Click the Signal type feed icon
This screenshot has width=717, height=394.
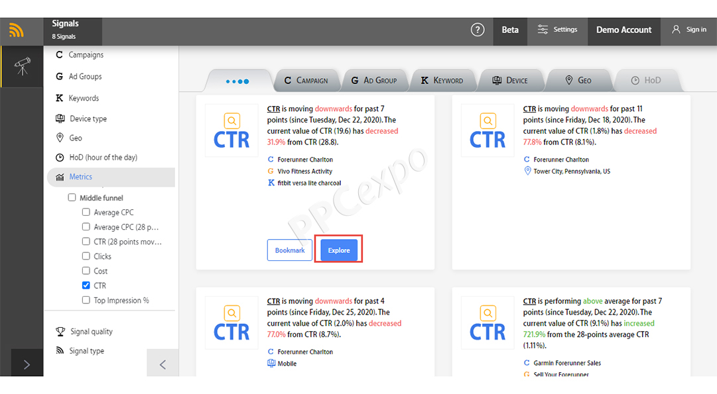coord(60,351)
